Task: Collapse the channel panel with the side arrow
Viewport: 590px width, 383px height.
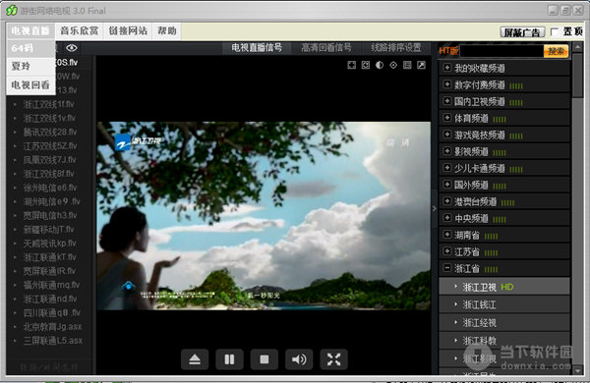Action: 435,208
